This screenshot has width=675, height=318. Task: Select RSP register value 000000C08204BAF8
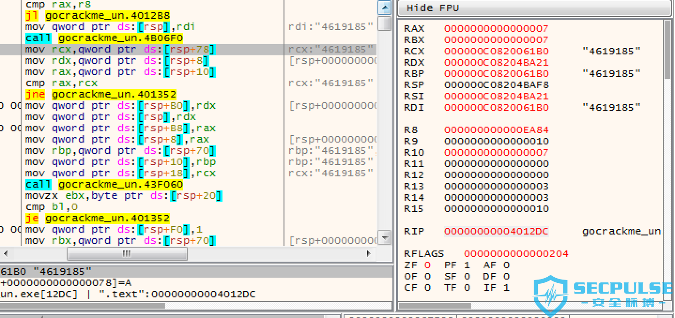tap(496, 85)
